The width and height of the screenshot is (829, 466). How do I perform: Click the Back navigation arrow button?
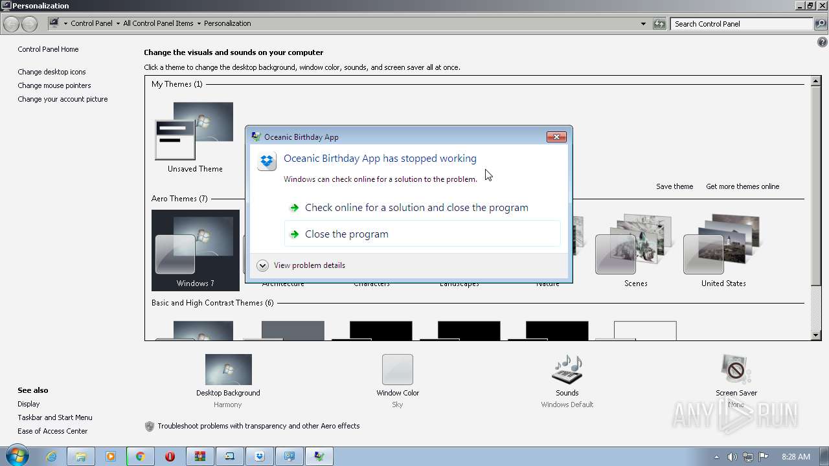pyautogui.click(x=11, y=24)
